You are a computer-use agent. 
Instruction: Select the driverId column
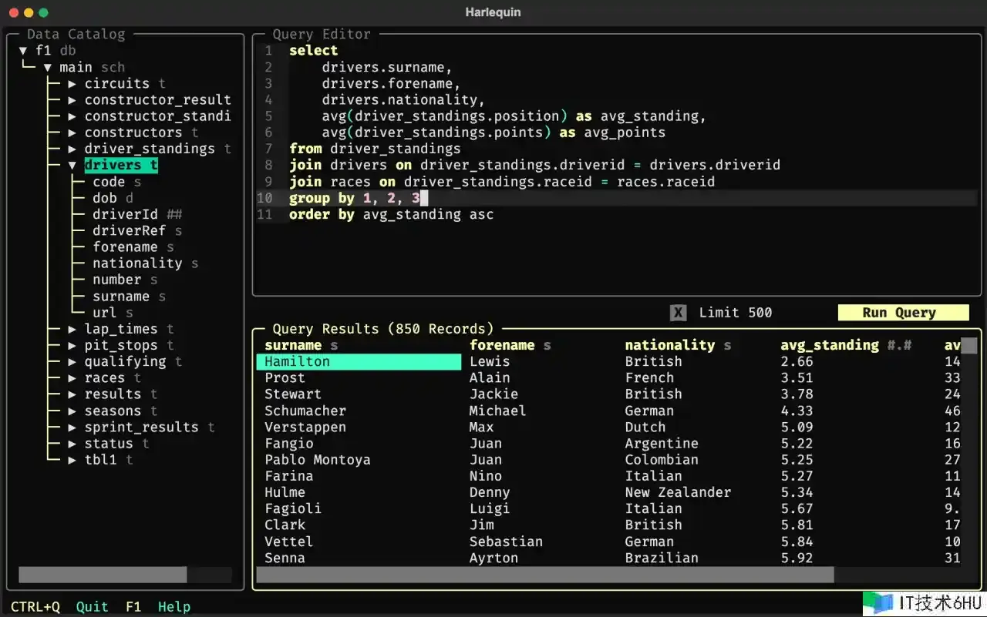pos(137,214)
